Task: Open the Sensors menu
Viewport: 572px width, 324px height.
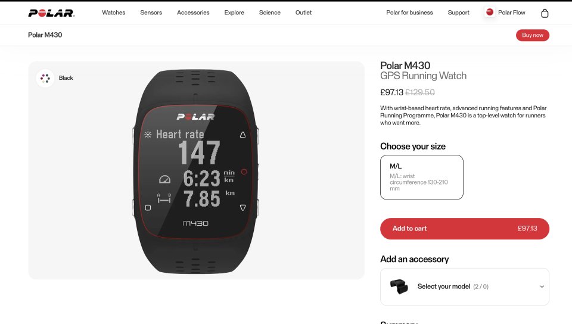Action: point(151,13)
